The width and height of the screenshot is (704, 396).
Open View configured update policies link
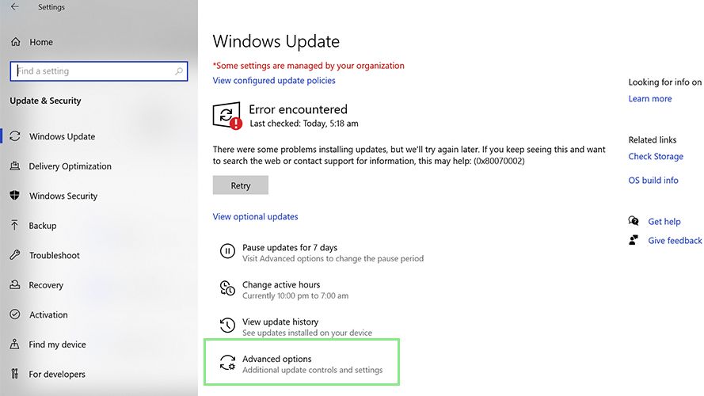click(274, 80)
